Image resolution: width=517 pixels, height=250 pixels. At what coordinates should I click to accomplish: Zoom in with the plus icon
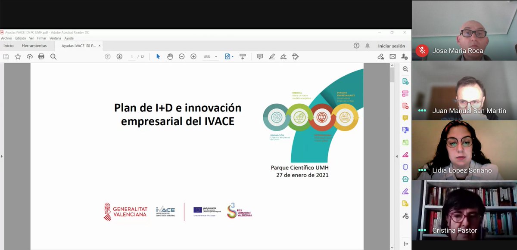[193, 56]
